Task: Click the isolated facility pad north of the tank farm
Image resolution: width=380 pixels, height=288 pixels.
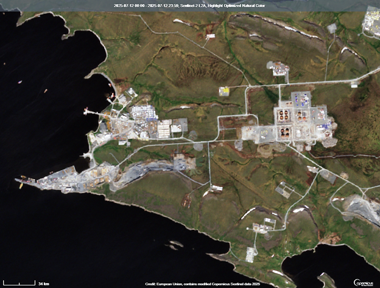Action: pyautogui.click(x=279, y=68)
